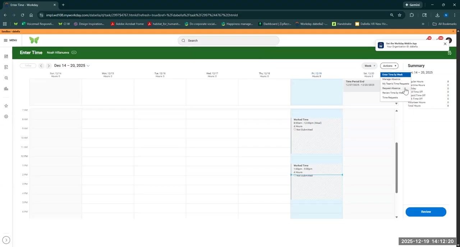Reload the page in Chrome
Screen dimensions: 460x247
22,15
